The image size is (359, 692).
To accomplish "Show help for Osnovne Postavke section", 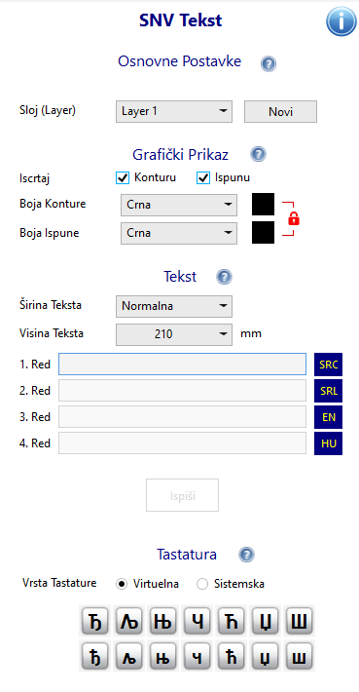I will [x=269, y=64].
